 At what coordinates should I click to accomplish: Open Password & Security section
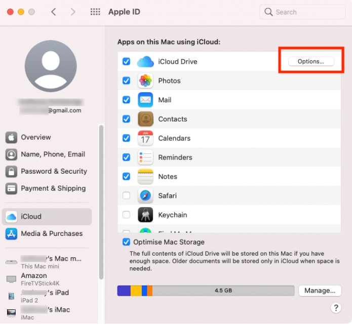47,172
